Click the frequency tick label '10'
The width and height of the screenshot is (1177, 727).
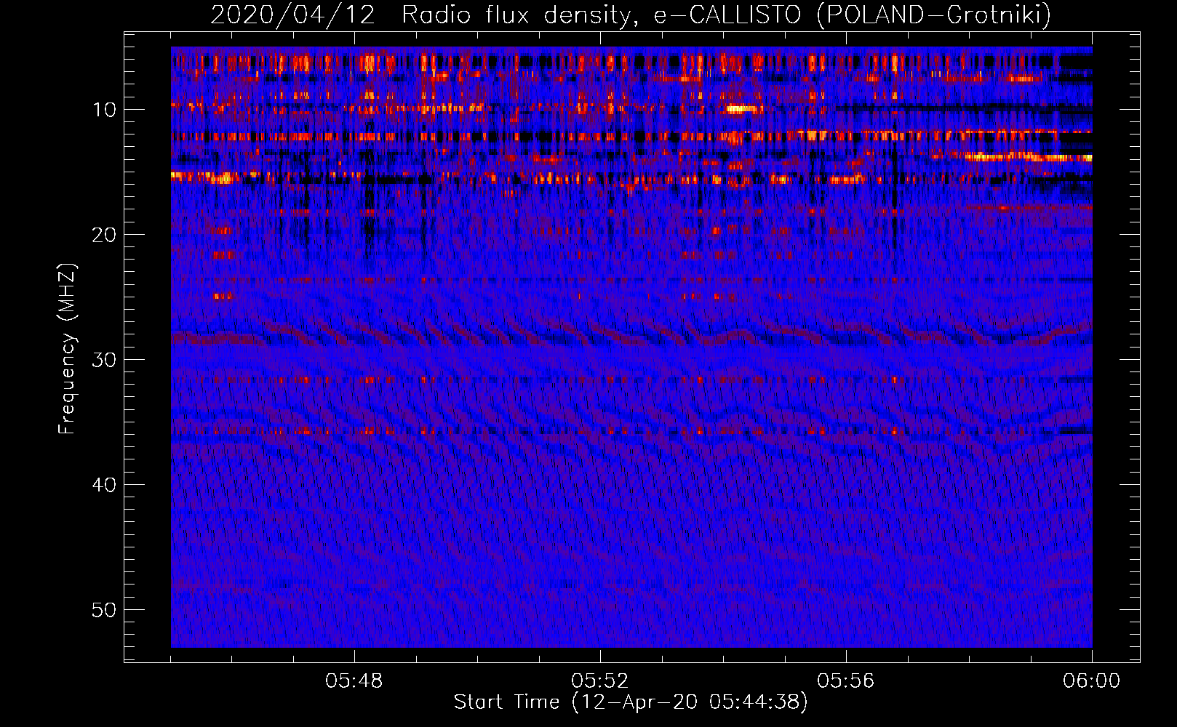pyautogui.click(x=105, y=110)
